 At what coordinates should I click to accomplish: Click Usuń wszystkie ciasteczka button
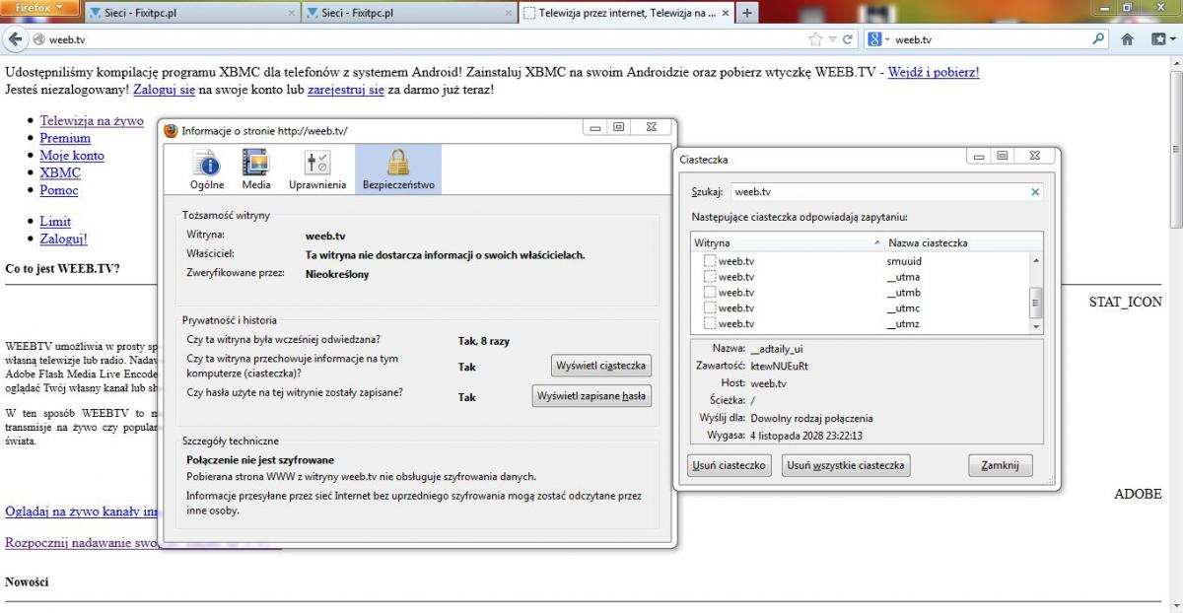click(846, 466)
